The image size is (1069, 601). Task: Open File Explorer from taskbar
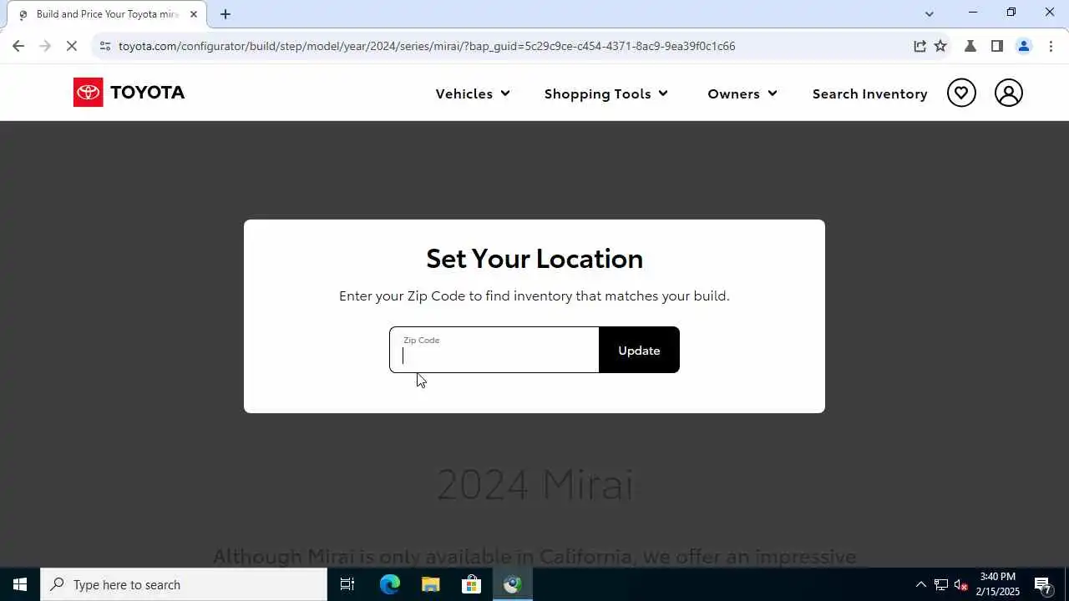click(x=430, y=584)
